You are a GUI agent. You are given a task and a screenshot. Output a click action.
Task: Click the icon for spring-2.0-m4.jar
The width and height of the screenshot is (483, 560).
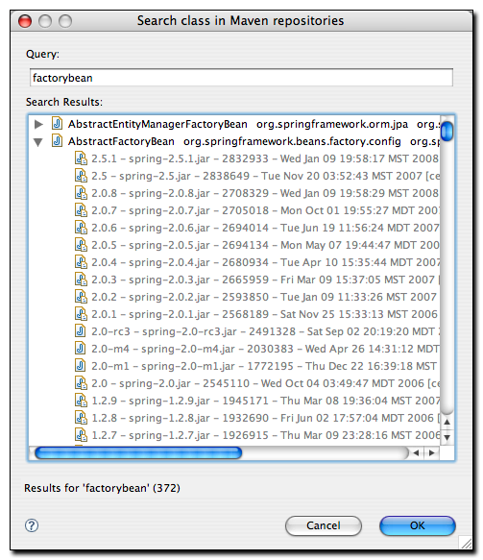(81, 349)
